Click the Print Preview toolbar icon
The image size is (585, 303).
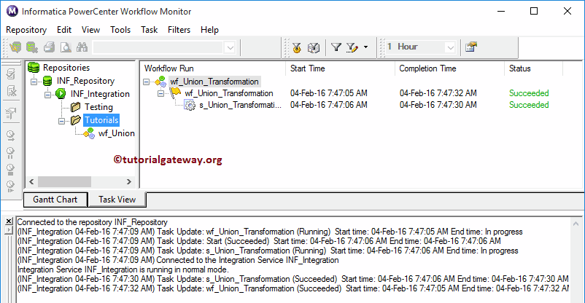[x=66, y=47]
